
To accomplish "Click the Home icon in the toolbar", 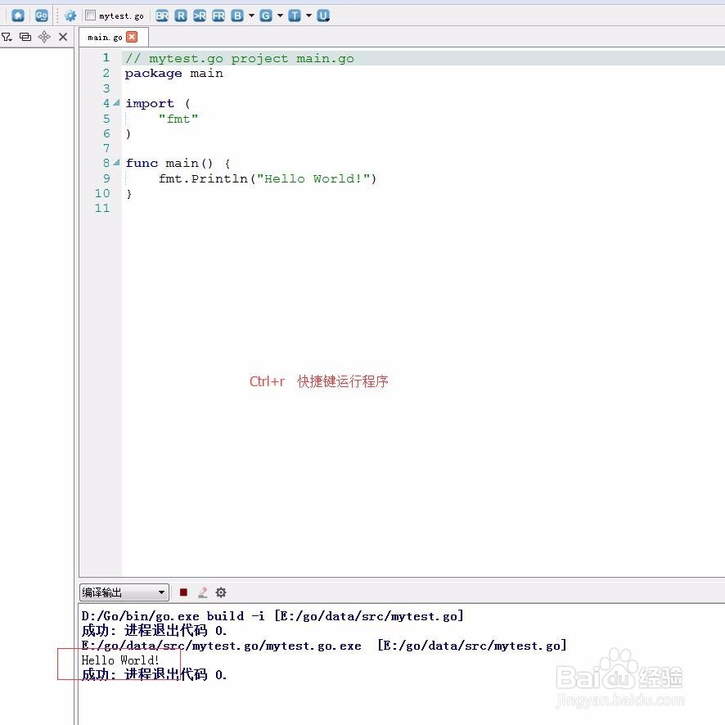I will click(17, 16).
